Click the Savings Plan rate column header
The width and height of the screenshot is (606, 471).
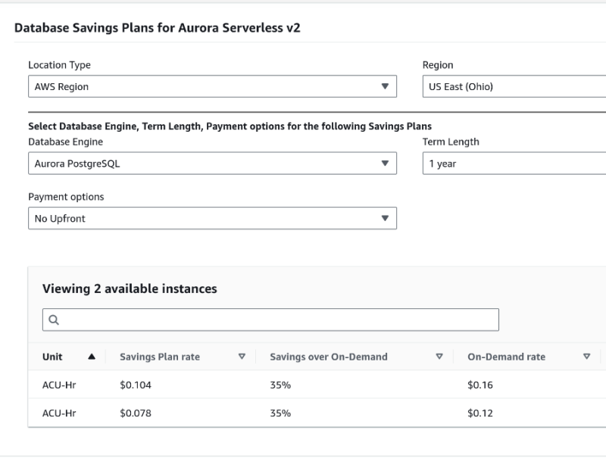point(160,357)
